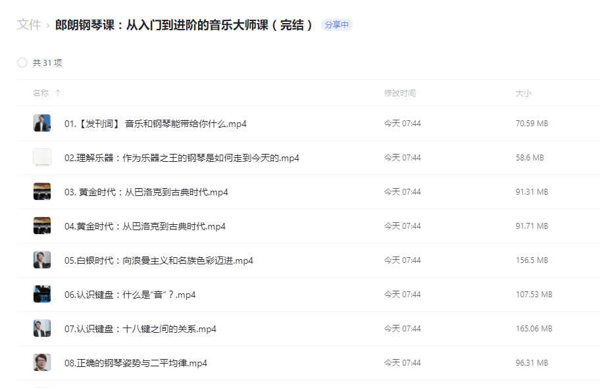600x388 pixels.
Task: Click the piano thumbnail of 03 黄金时代
Action: (41, 191)
